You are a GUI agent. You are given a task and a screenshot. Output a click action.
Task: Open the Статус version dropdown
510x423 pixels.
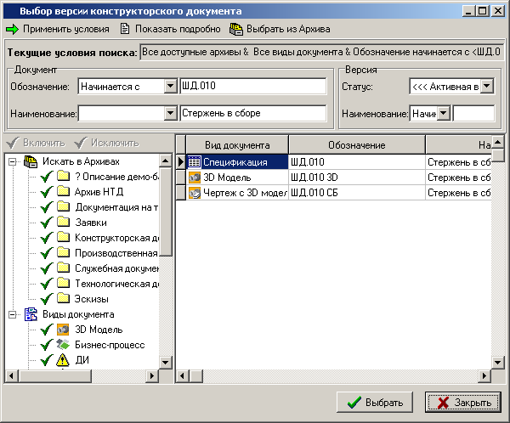point(486,87)
